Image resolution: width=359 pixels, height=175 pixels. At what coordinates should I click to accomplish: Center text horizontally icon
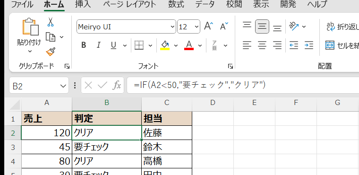coord(262,45)
